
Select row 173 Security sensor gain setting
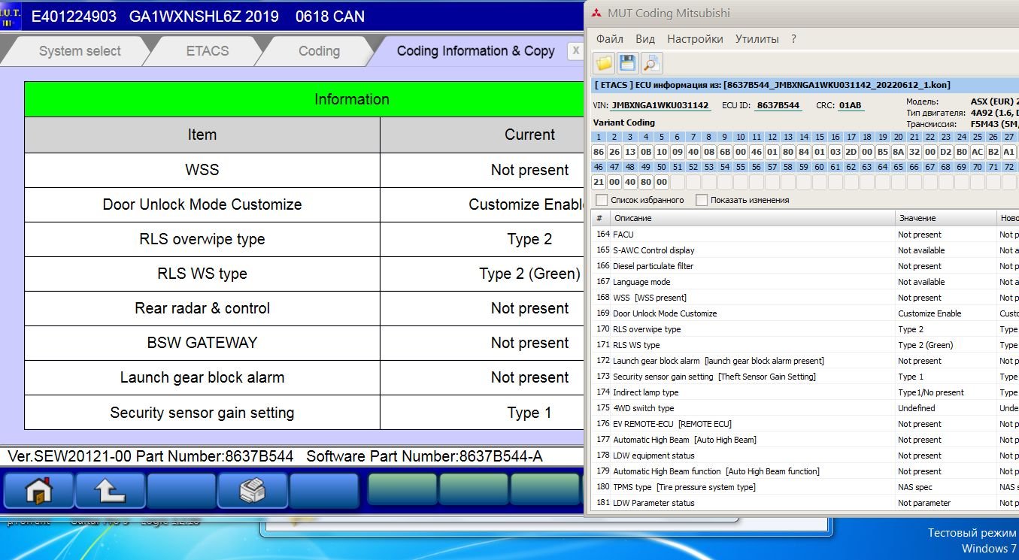click(x=805, y=377)
